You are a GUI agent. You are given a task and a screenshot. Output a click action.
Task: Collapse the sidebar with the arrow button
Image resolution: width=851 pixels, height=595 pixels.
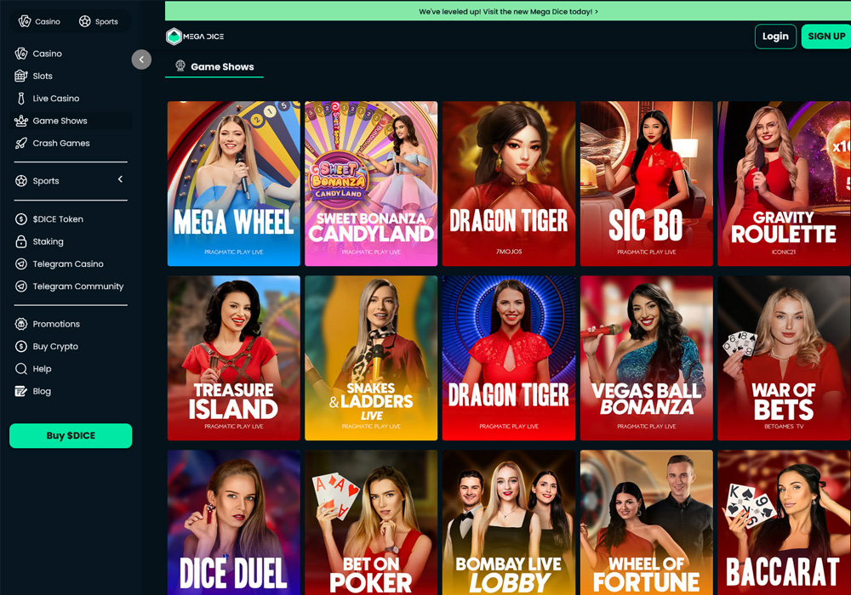[x=141, y=59]
